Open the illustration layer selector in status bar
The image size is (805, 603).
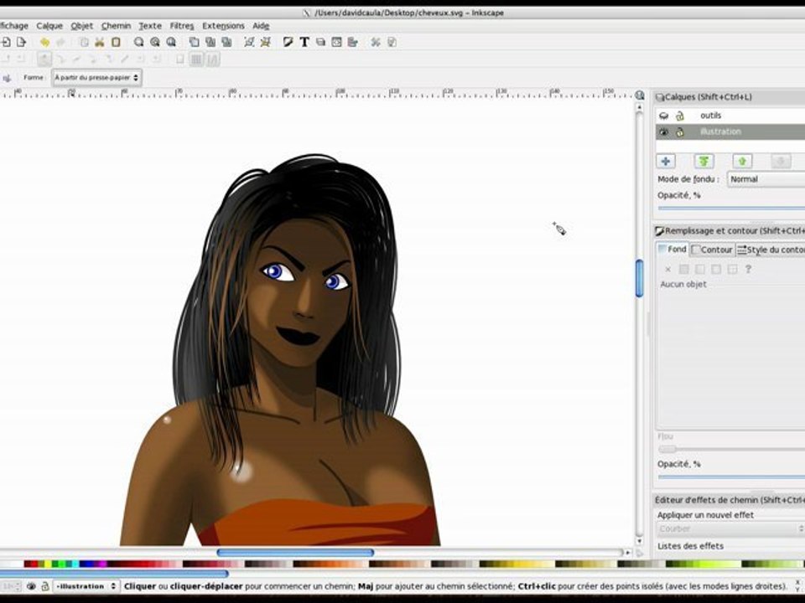coord(86,586)
